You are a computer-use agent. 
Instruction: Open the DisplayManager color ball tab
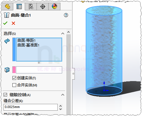click(55, 7)
